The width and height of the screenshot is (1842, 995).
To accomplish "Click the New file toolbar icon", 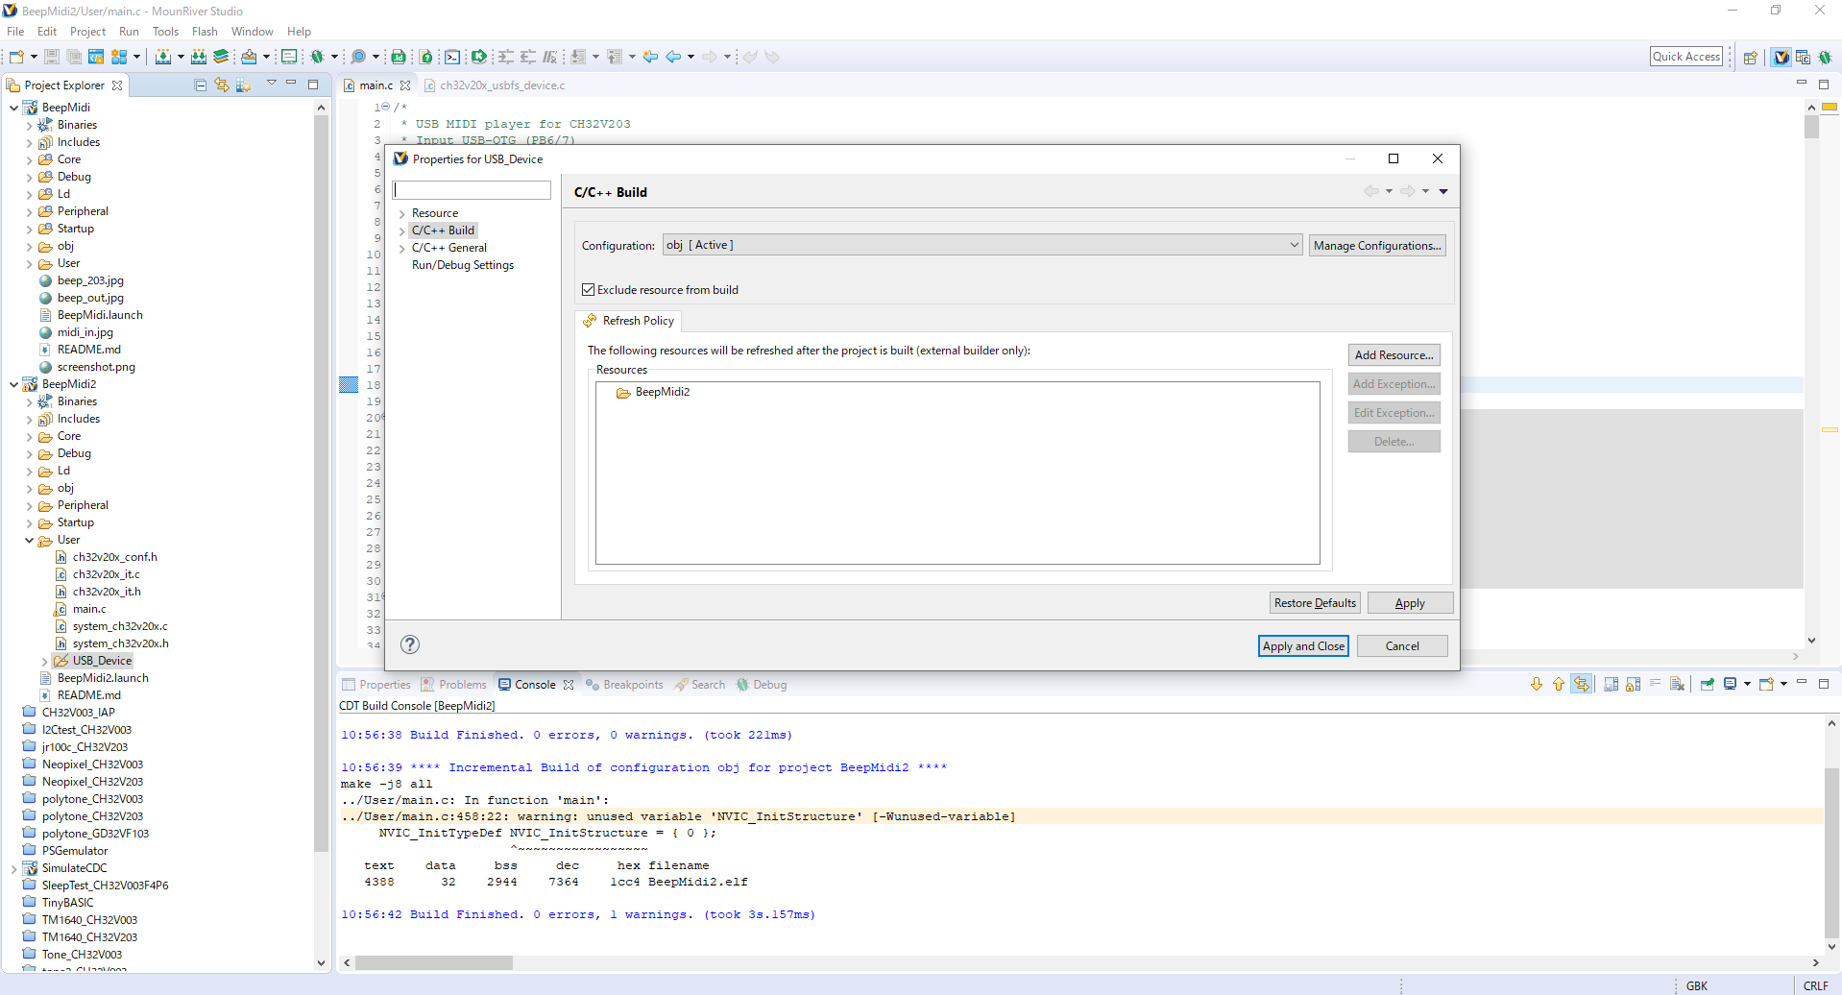I will (16, 57).
